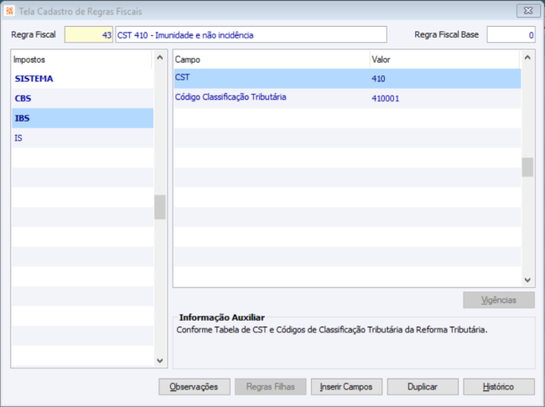The image size is (545, 407).
Task: Click the Regra Fiscal Base field
Action: (x=511, y=34)
